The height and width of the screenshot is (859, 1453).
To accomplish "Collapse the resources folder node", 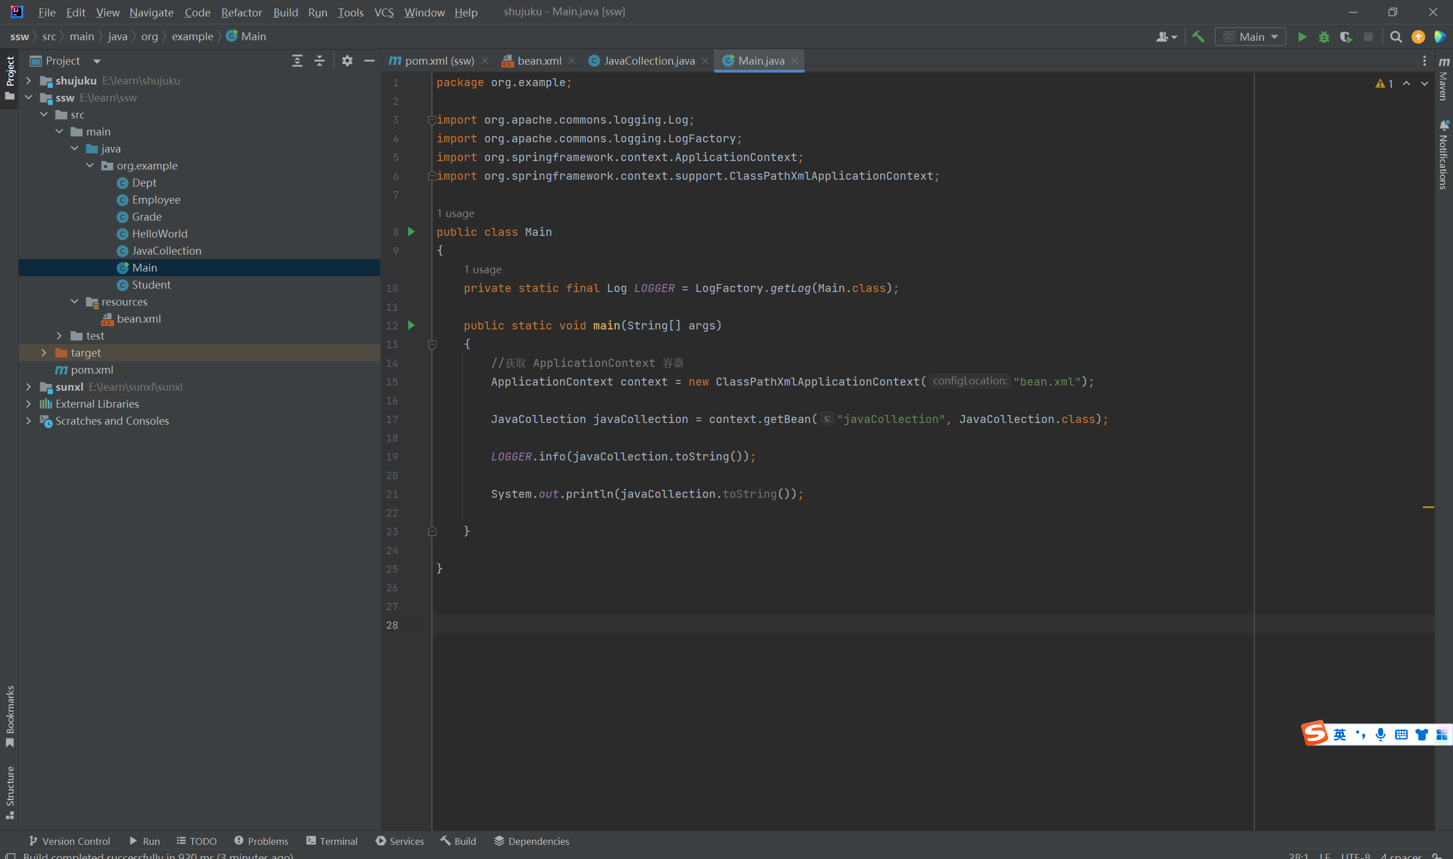I will click(75, 302).
